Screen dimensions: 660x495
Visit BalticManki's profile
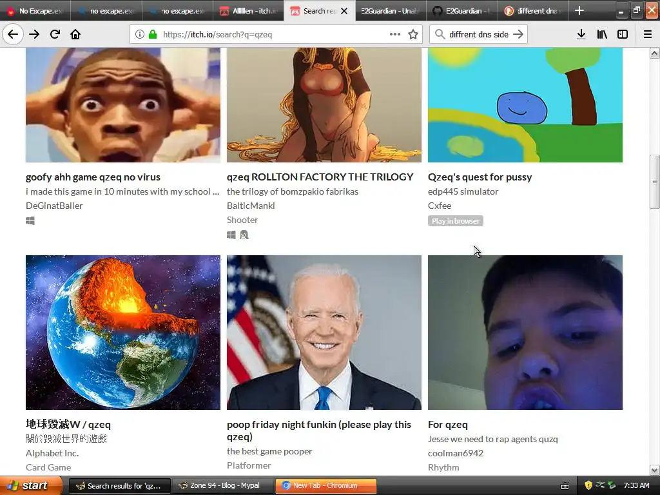click(251, 206)
